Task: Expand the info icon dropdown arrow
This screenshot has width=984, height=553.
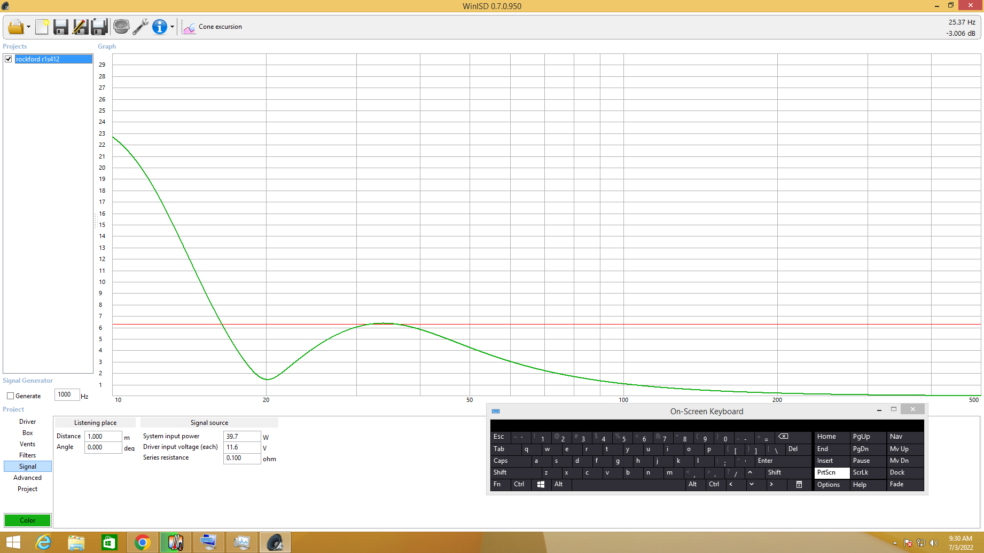Action: [172, 27]
